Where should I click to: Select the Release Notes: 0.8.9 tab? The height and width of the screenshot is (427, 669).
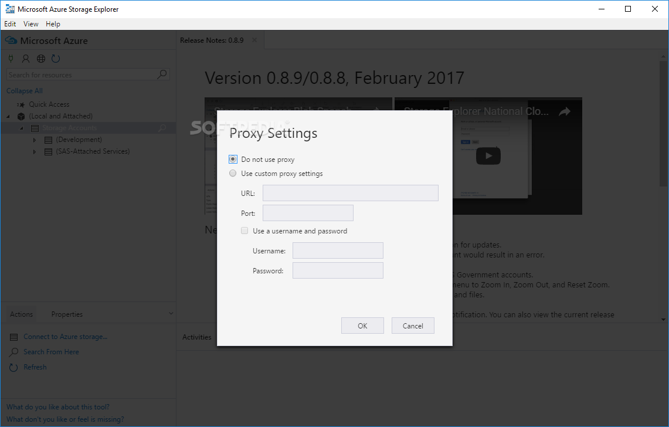click(212, 40)
